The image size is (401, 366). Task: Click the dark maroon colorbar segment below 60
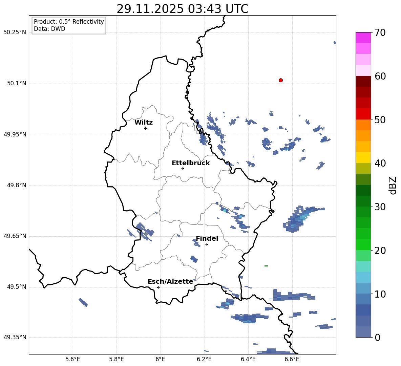(363, 81)
